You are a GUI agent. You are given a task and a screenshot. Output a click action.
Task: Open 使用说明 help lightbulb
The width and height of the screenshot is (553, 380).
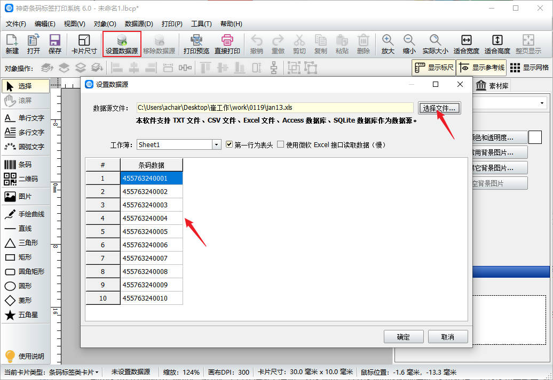tap(25, 356)
